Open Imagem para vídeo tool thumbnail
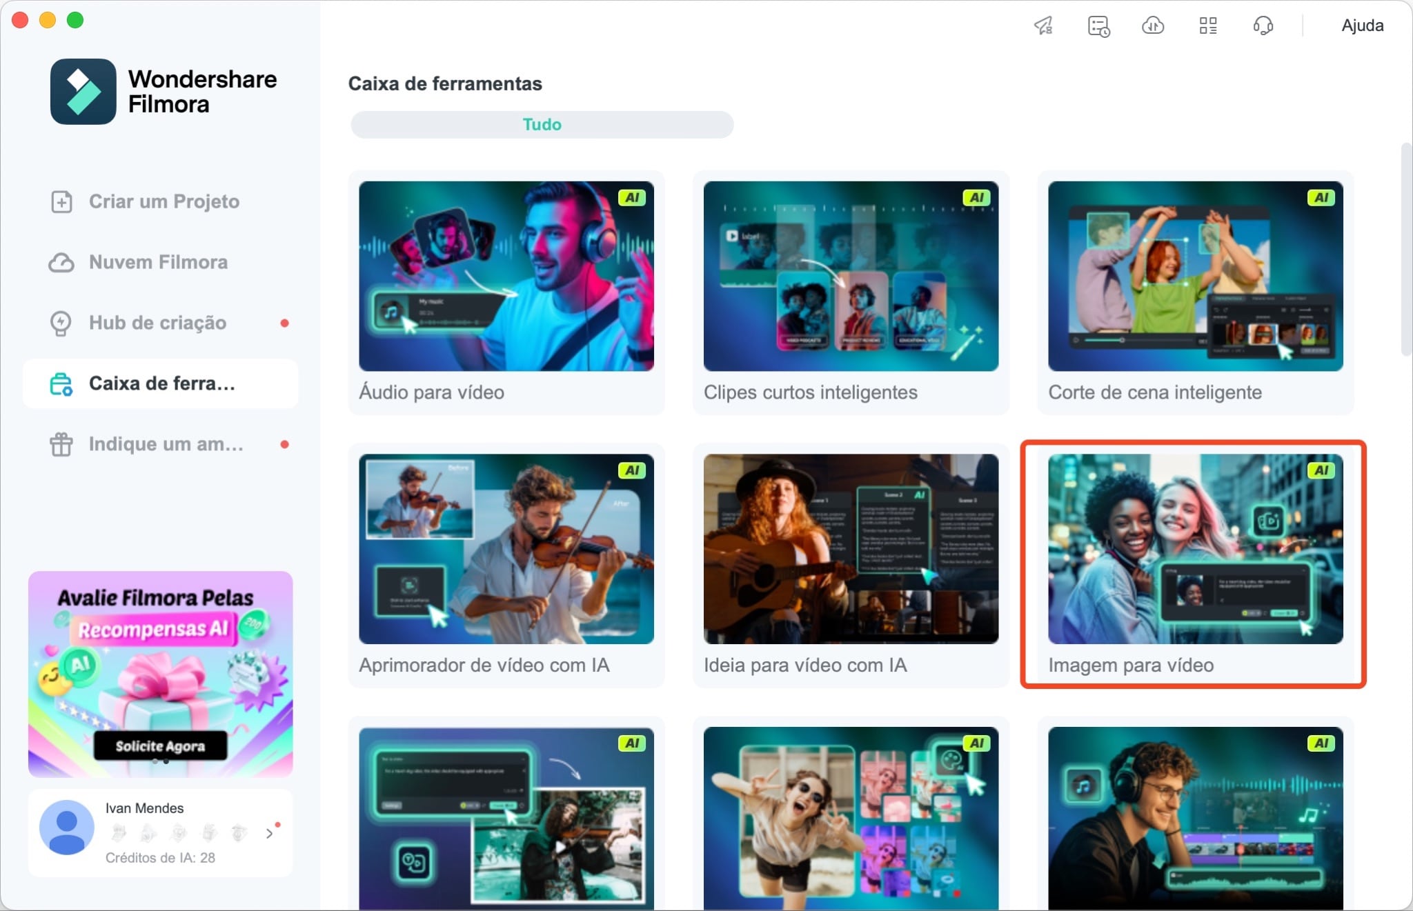The image size is (1413, 911). click(1196, 549)
